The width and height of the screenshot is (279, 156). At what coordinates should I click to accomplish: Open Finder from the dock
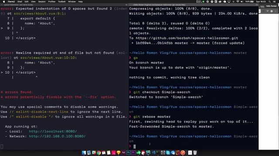click(84, 153)
